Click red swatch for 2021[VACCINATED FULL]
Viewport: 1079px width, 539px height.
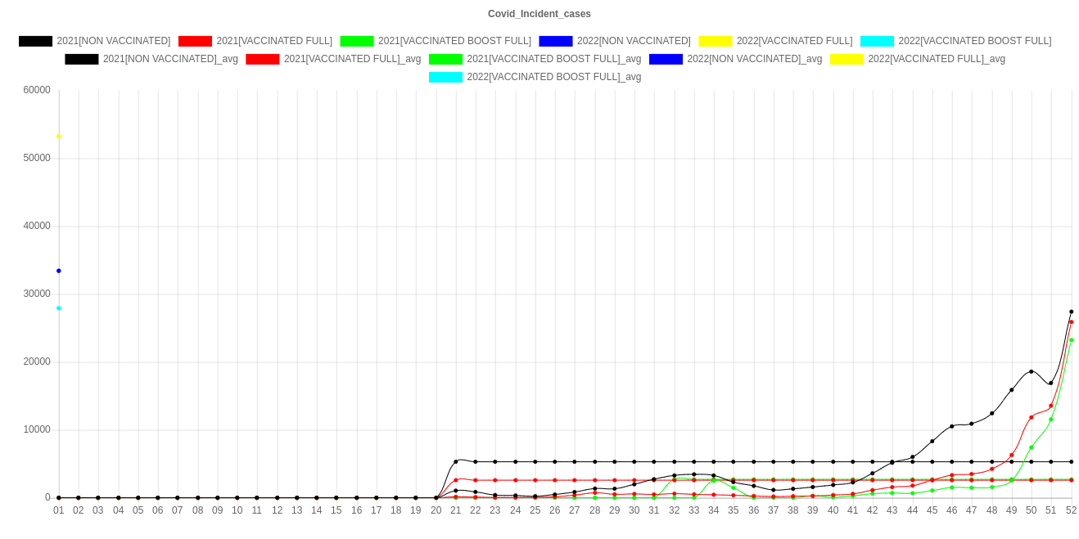pos(194,41)
